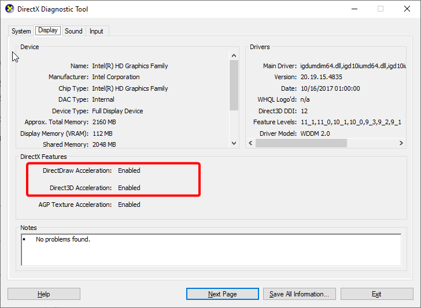Click the Drivers panel horizontal scrollbar thumb
This screenshot has width=421, height=308.
pyautogui.click(x=301, y=143)
